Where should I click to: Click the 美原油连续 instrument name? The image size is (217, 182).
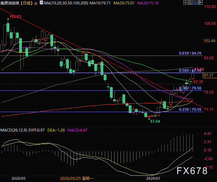click(10, 3)
